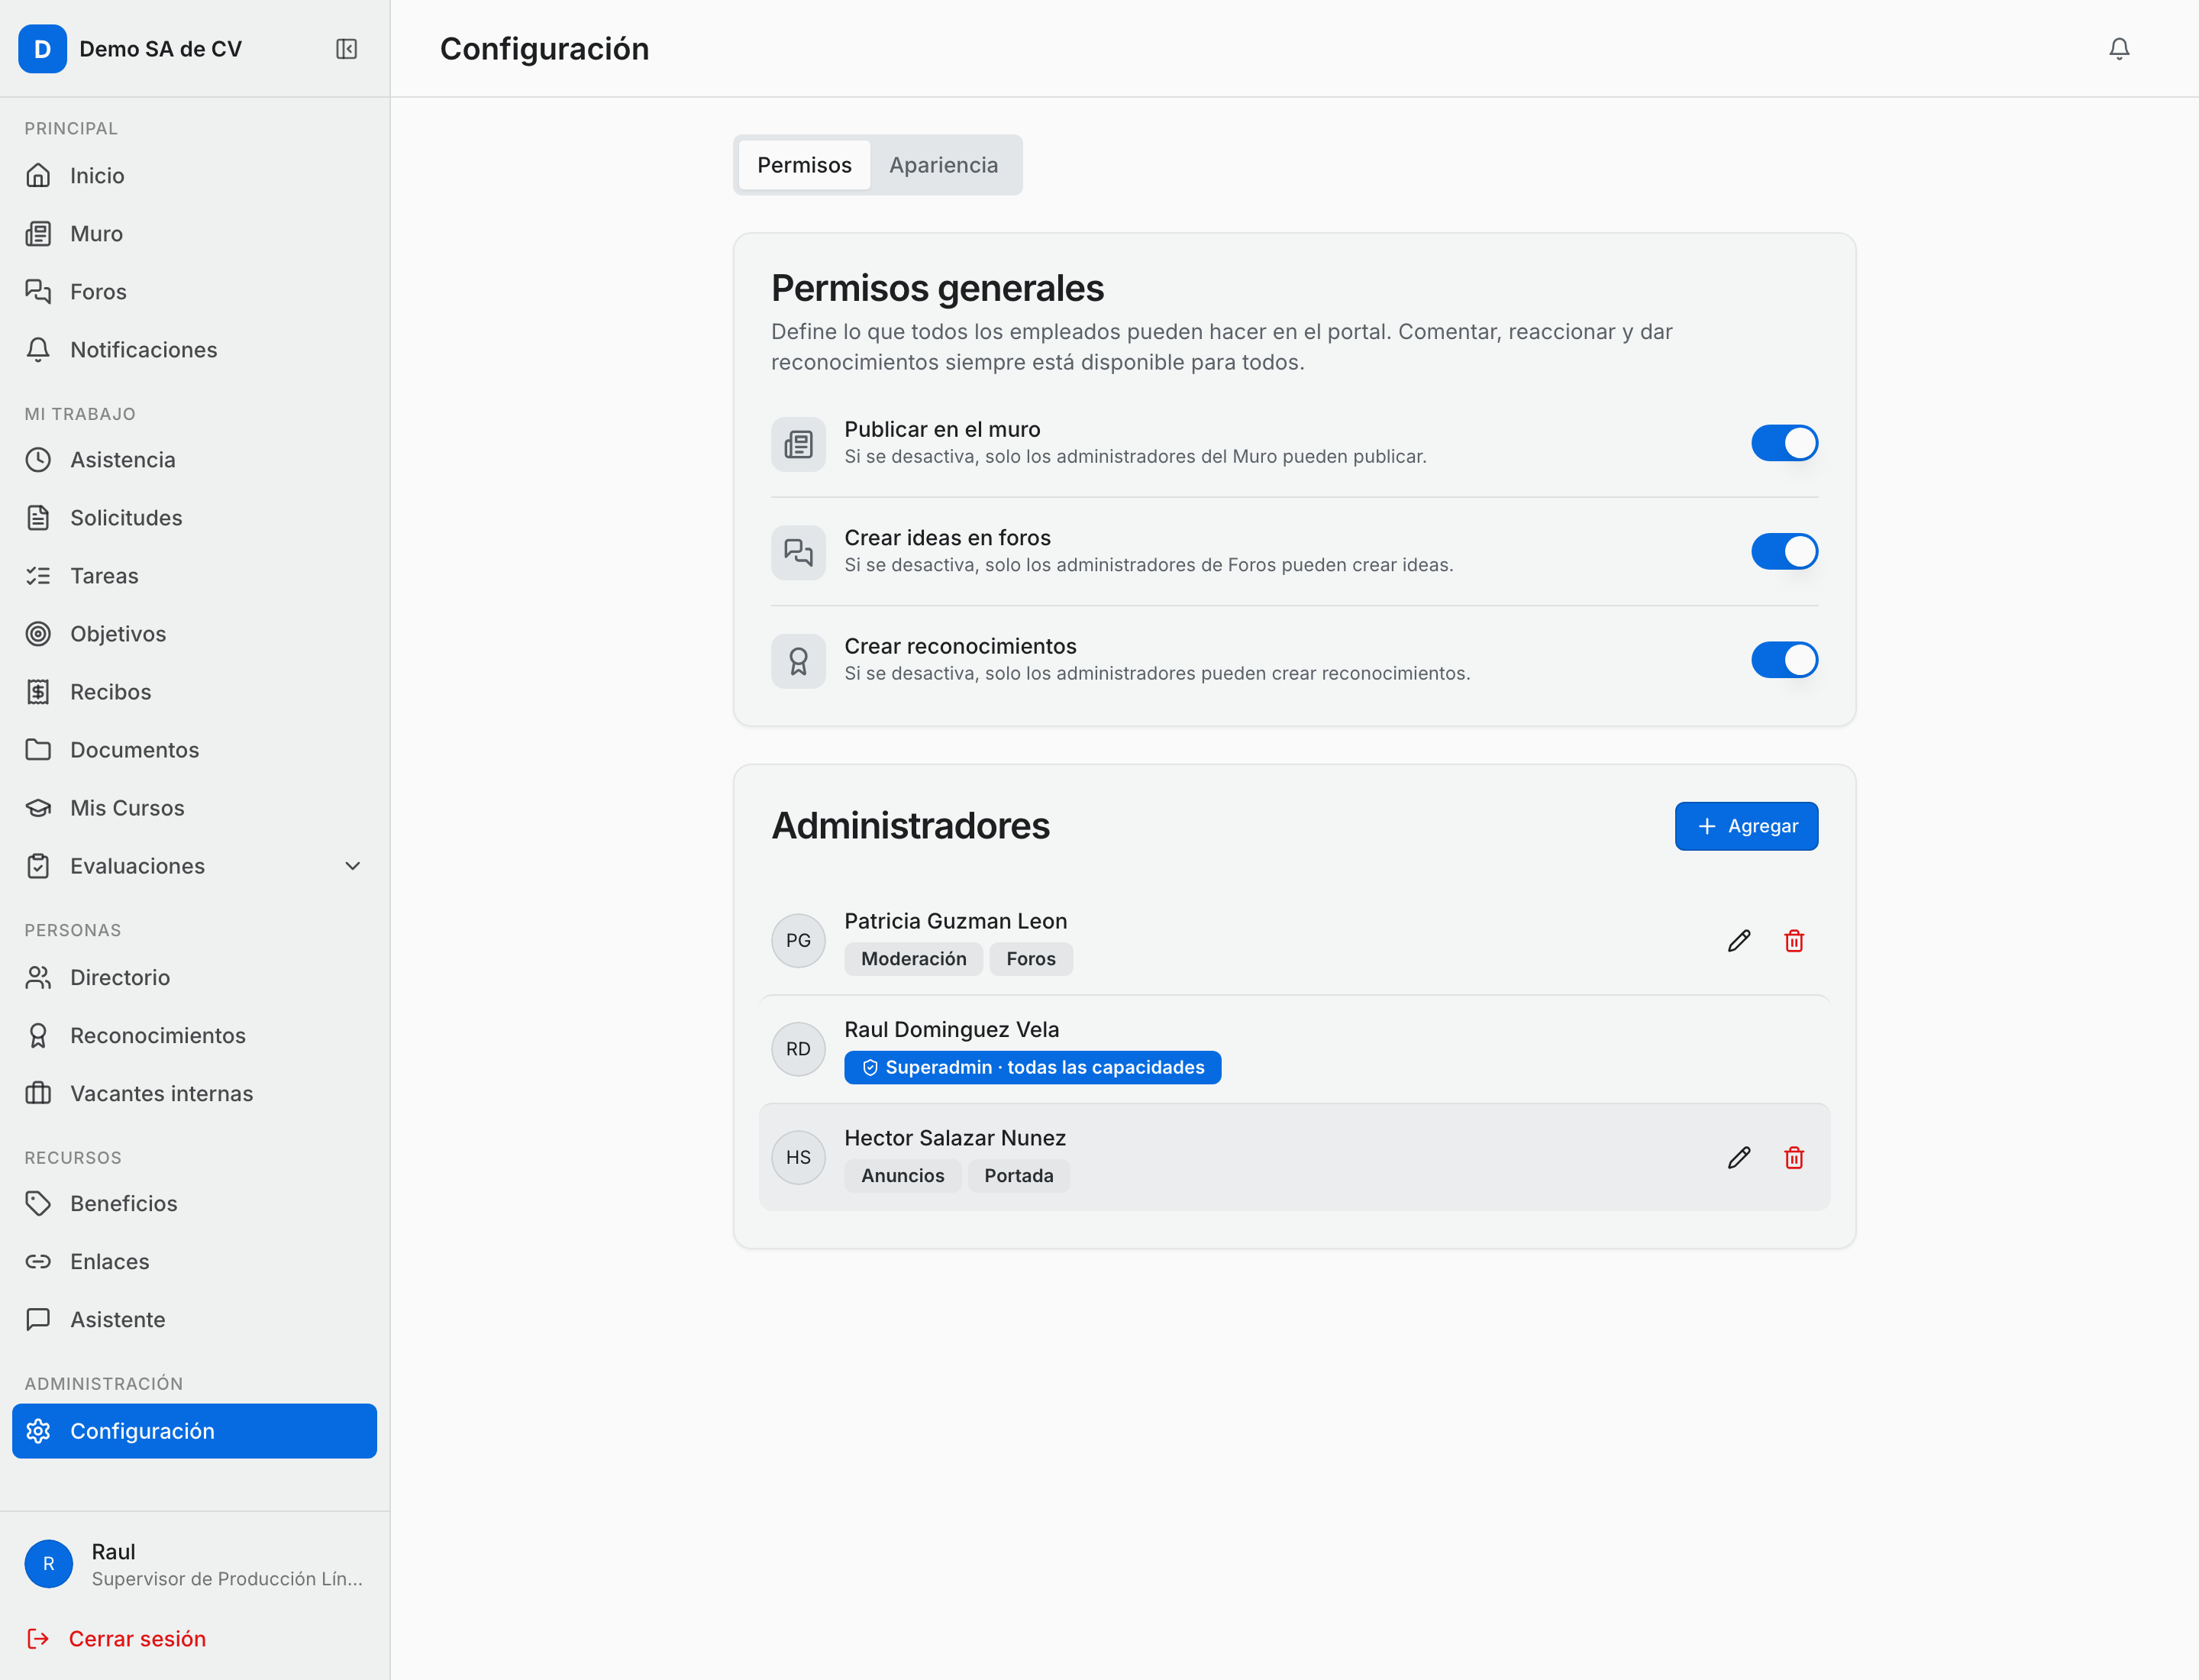Go to Evaluaciones in the sidebar
Viewport: 2199px width, 1680px height.
point(195,866)
